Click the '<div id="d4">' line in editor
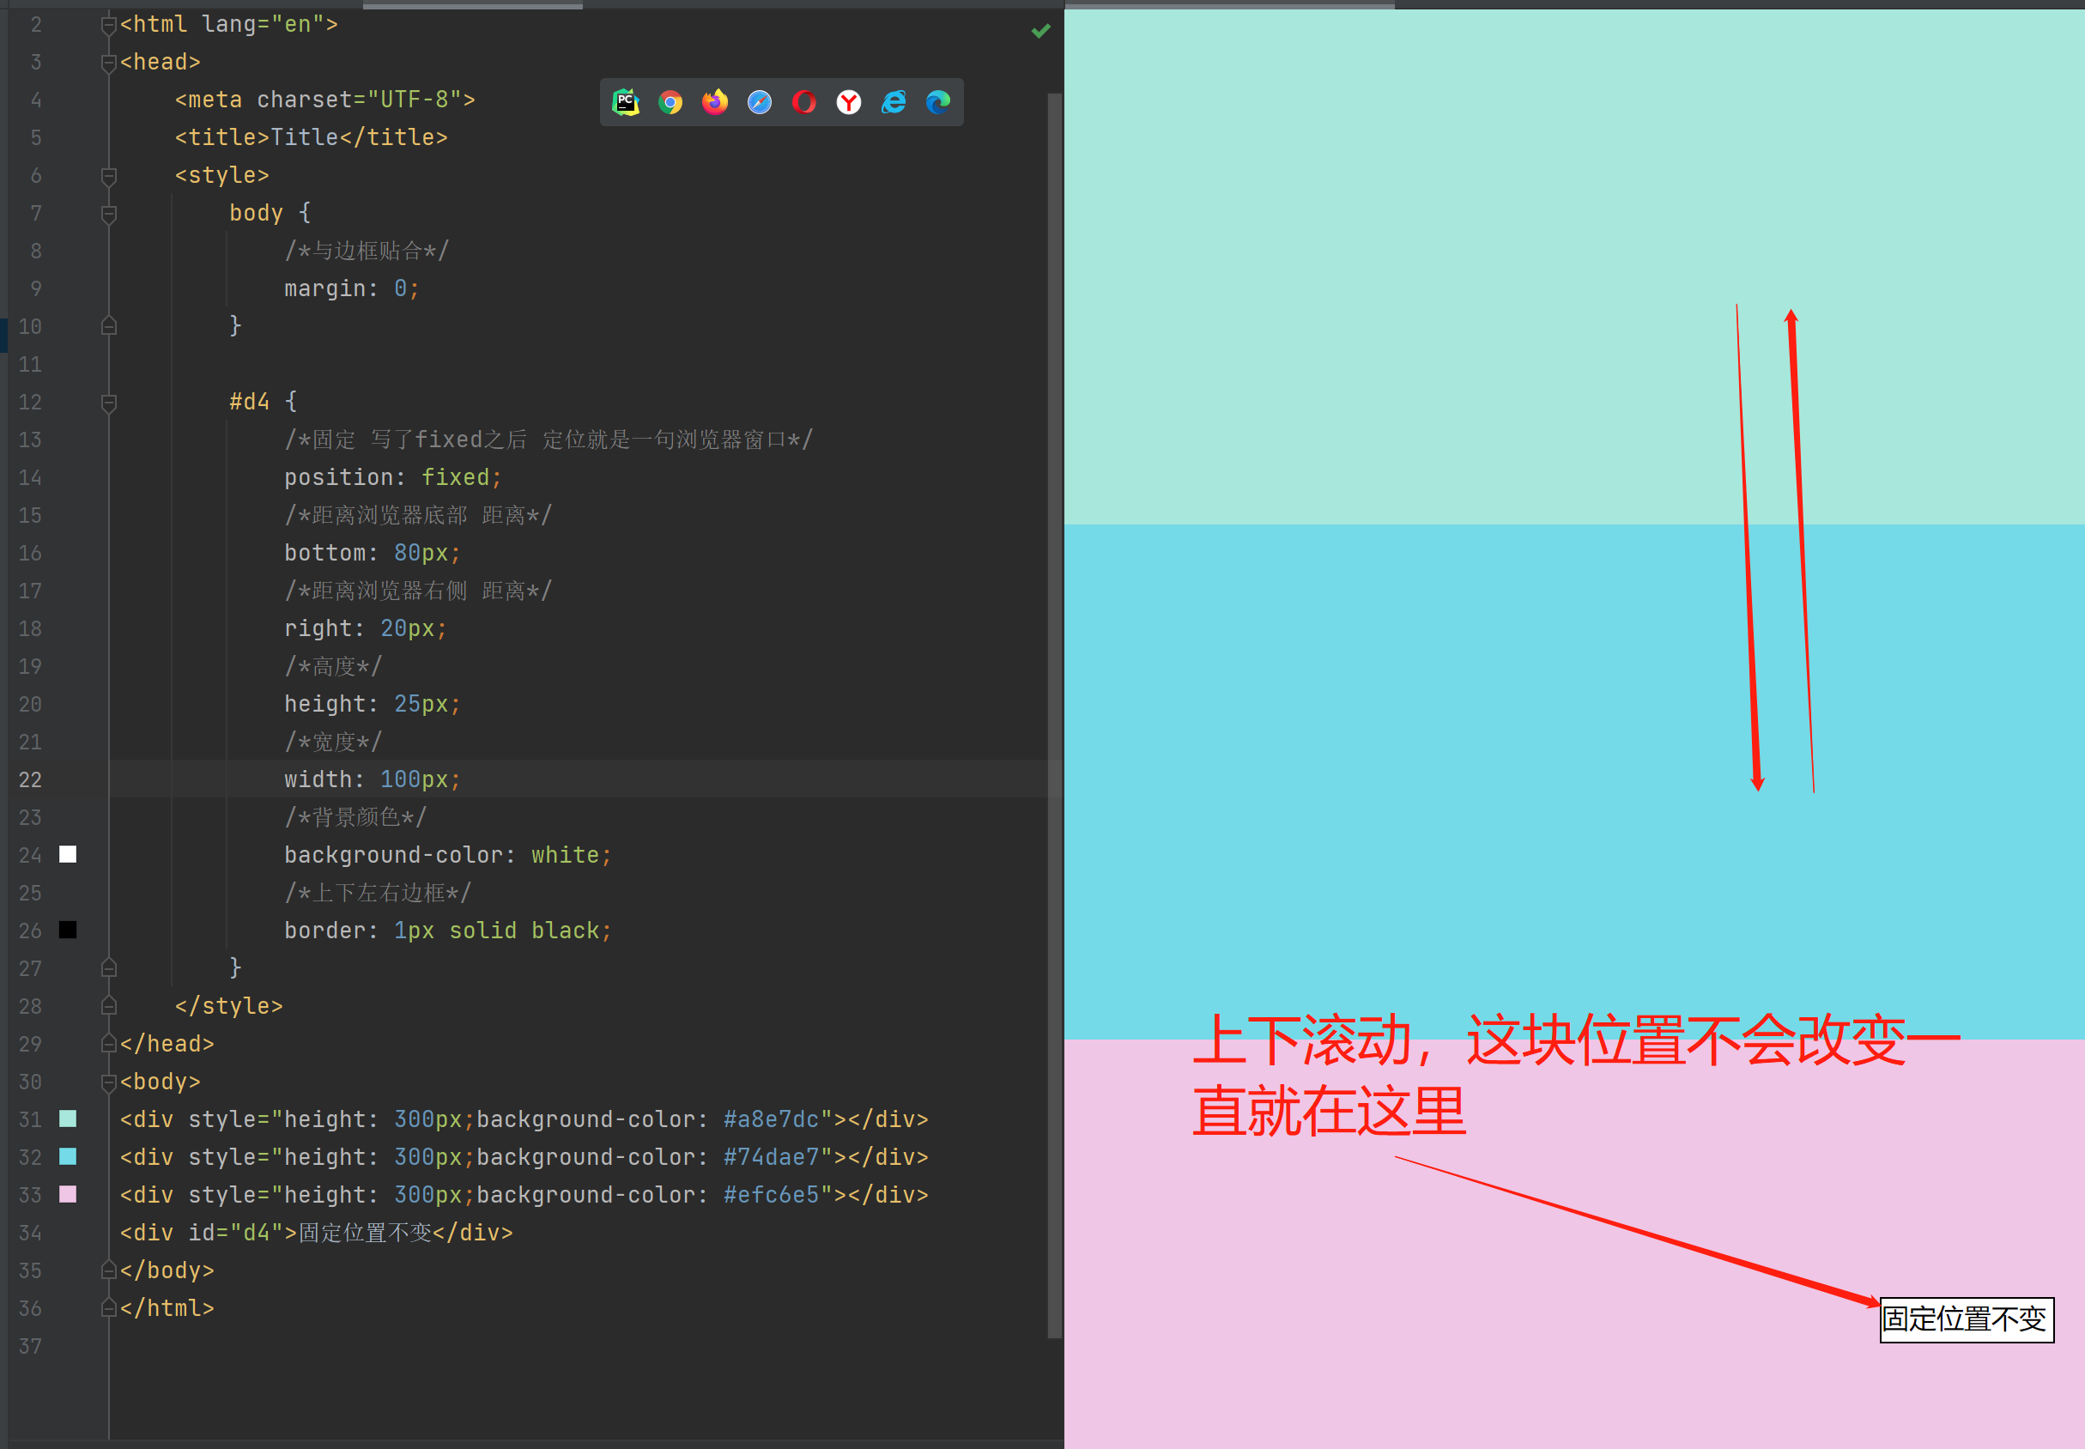 coord(316,1233)
